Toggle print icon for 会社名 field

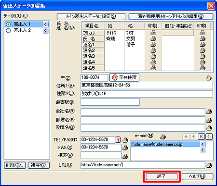point(209,112)
